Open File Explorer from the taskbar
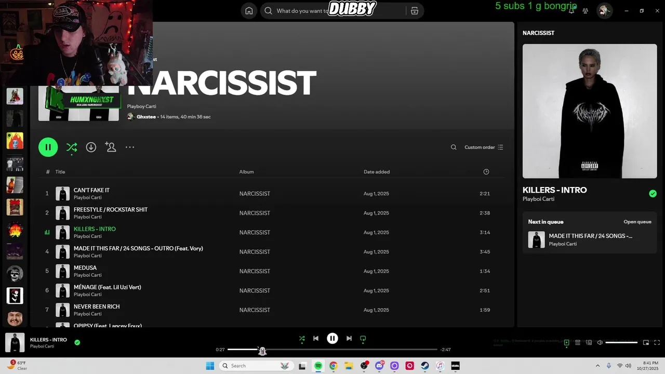This screenshot has width=665, height=374. (x=349, y=366)
